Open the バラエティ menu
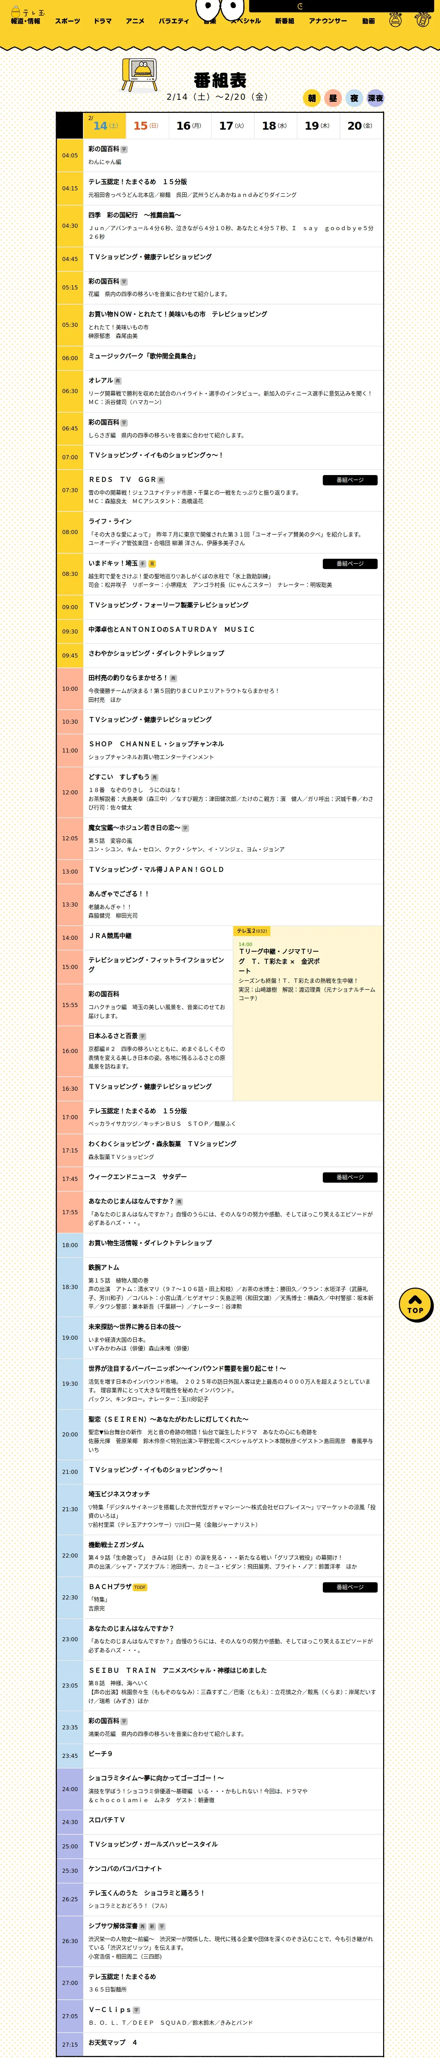This screenshot has height=2058, width=440. click(x=173, y=22)
